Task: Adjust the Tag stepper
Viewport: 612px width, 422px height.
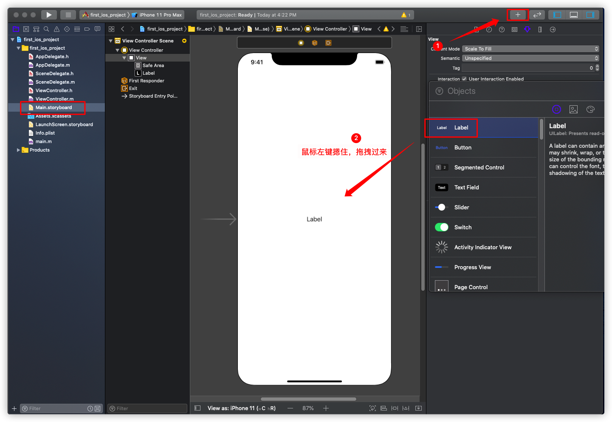Action: 597,68
